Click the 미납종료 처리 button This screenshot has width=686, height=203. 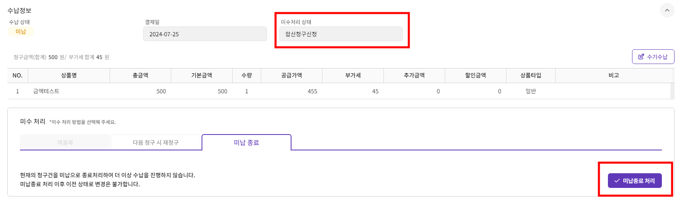pyautogui.click(x=634, y=181)
